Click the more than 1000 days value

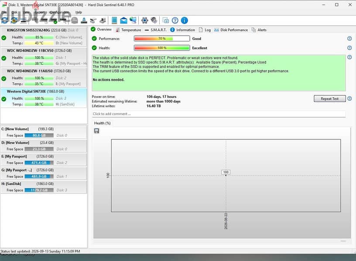[x=164, y=102]
